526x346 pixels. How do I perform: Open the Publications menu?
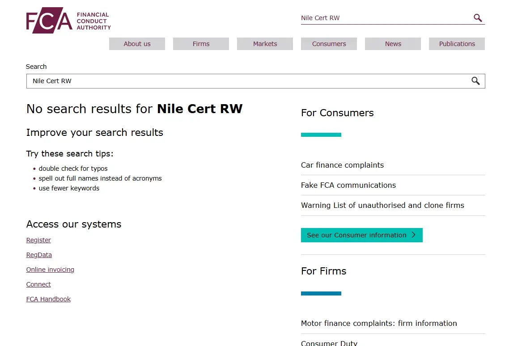click(x=457, y=43)
